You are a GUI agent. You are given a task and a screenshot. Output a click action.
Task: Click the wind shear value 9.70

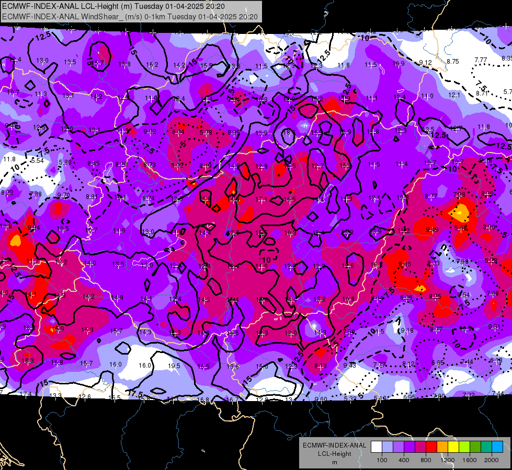64,195
